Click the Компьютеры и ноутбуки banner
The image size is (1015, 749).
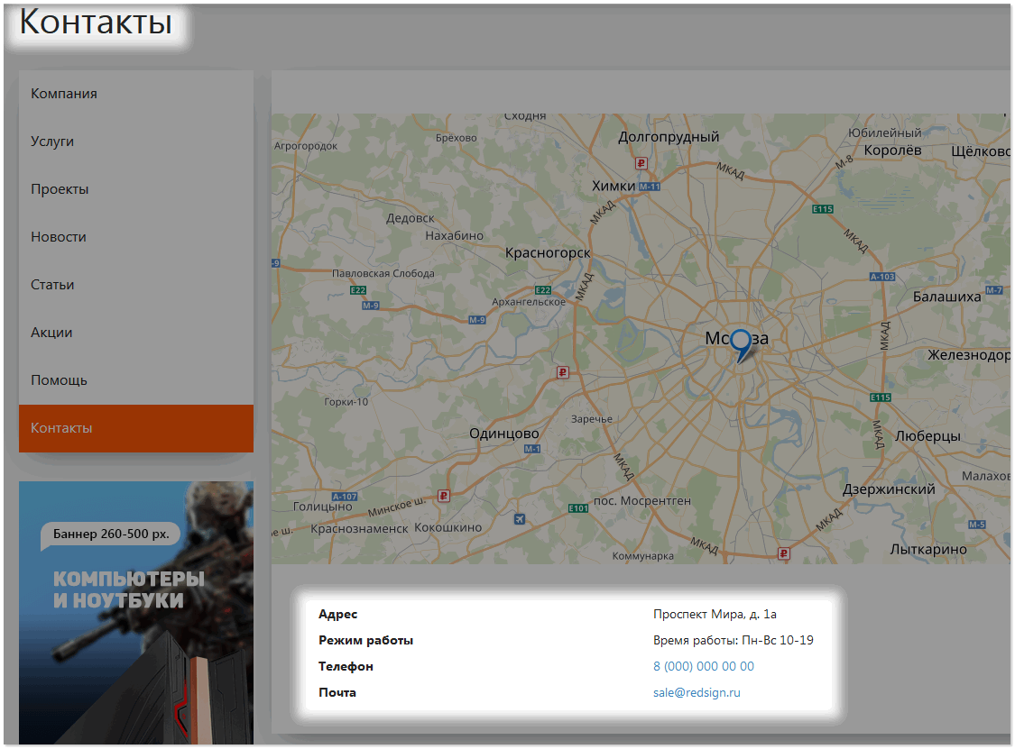[136, 613]
